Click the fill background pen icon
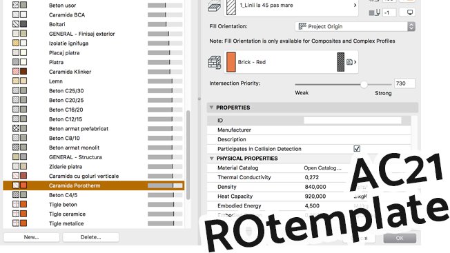Screen dimensions: 450x253 pyautogui.click(x=375, y=12)
